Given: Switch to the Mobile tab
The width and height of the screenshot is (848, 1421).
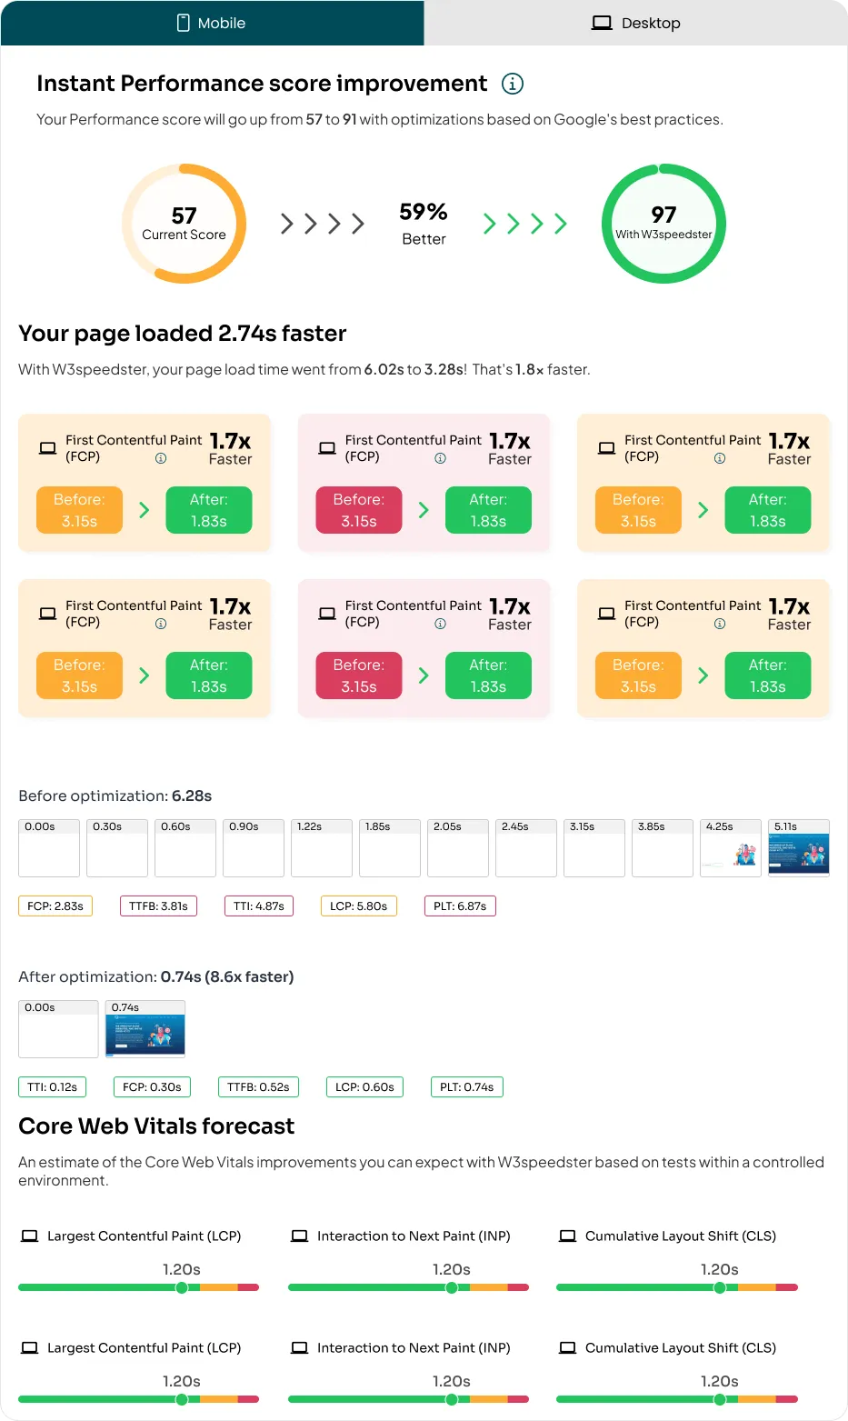Looking at the screenshot, I should pos(212,23).
